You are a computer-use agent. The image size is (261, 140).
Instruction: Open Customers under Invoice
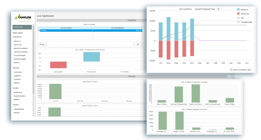18,72
